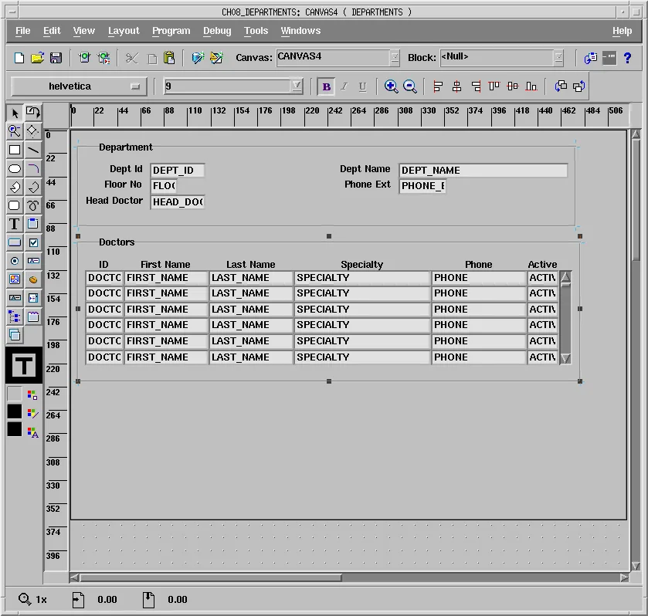Viewport: 648px width, 616px height.
Task: Open the Layout menu
Action: point(124,31)
